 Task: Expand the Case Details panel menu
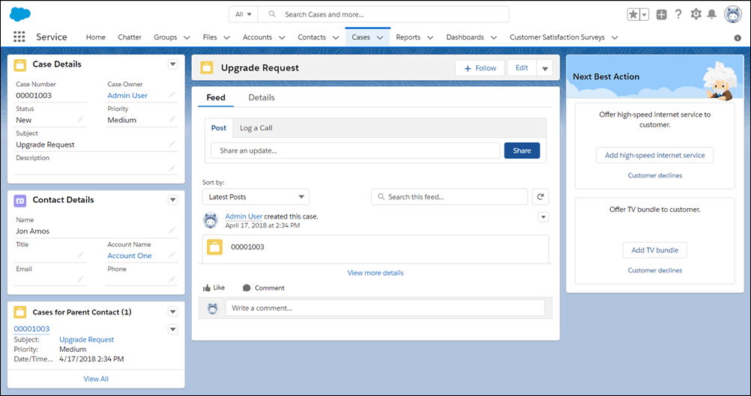[x=172, y=64]
